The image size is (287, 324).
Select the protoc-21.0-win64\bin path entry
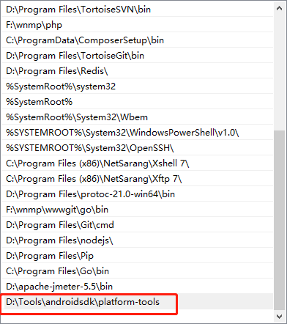coord(137,194)
